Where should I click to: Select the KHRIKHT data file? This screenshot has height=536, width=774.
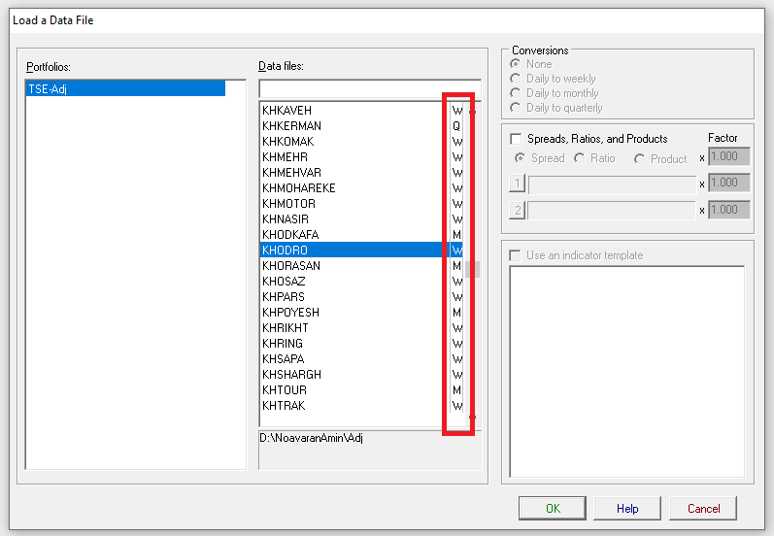[x=362, y=328]
